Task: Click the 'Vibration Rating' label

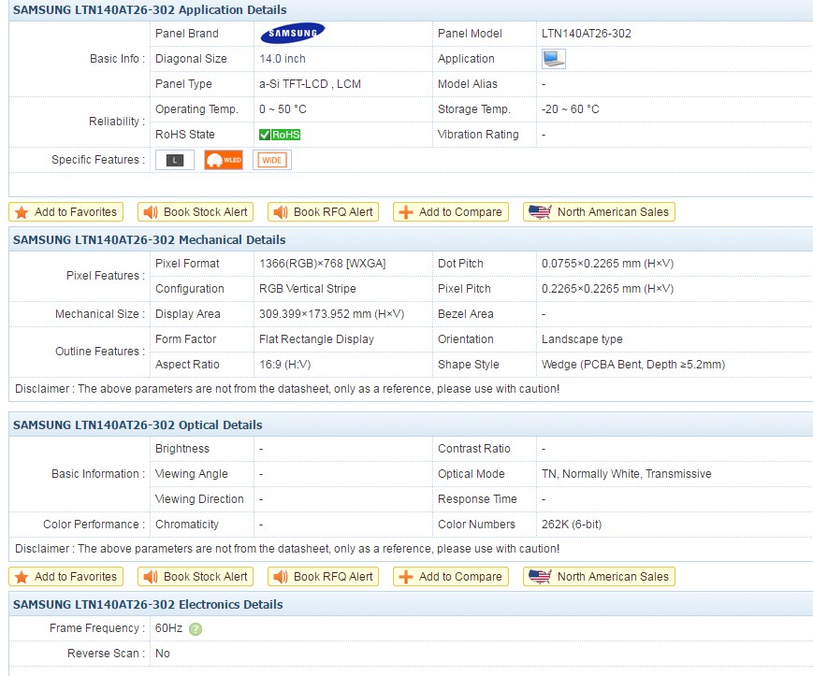Action: (x=478, y=135)
